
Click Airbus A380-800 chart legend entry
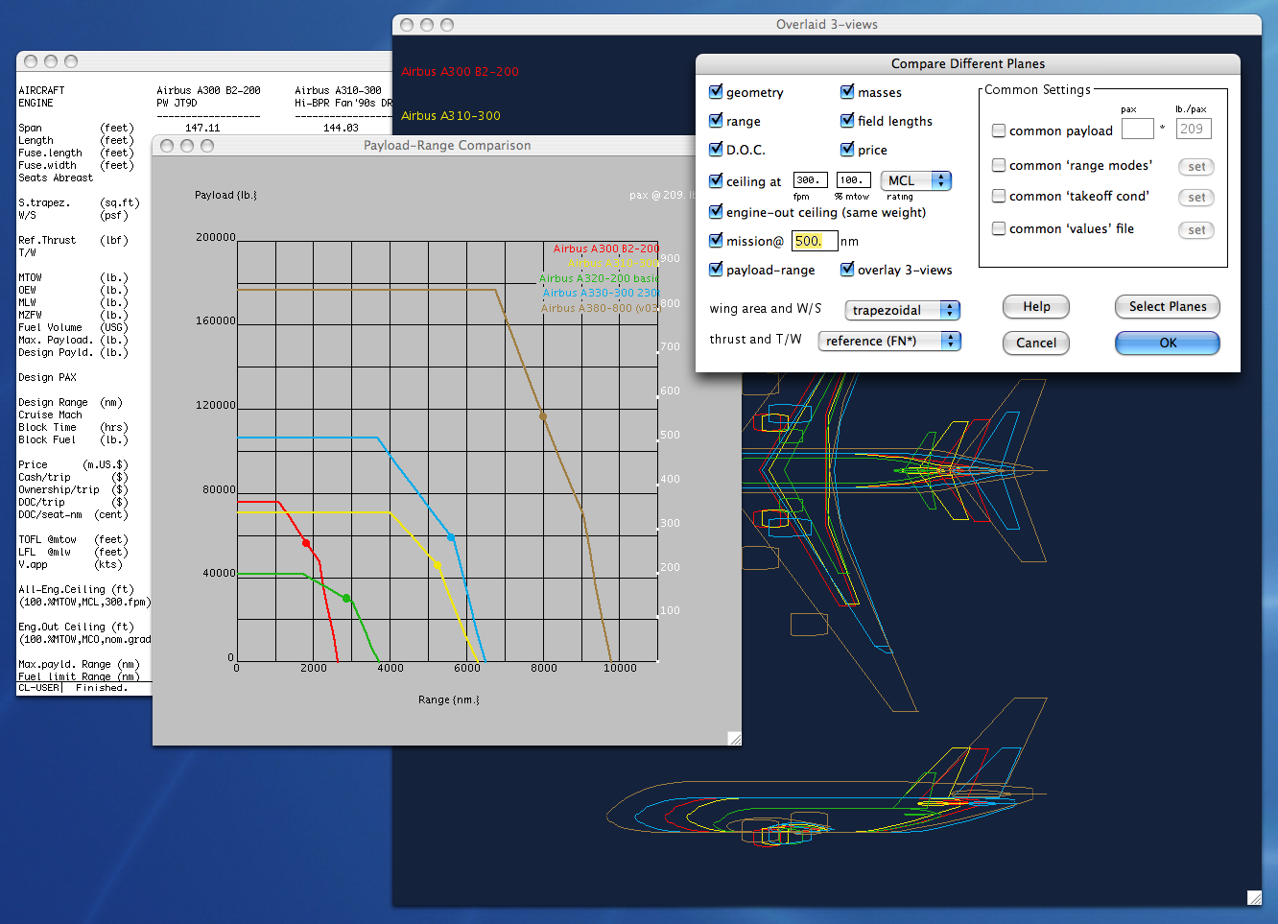[601, 308]
